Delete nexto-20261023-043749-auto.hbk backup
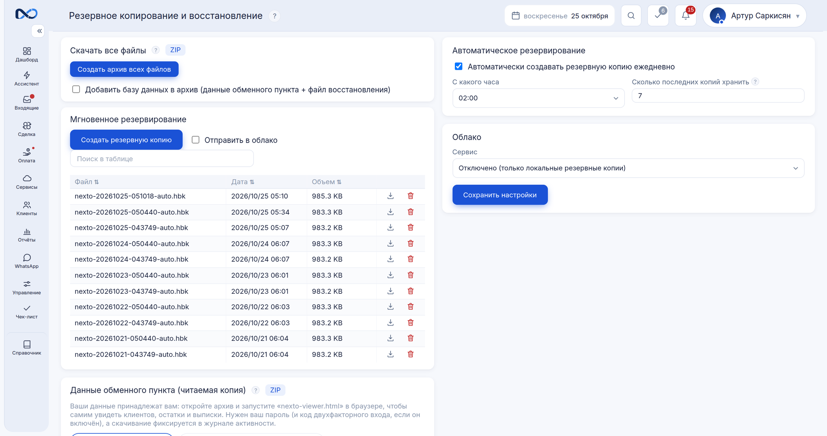 pyautogui.click(x=410, y=291)
